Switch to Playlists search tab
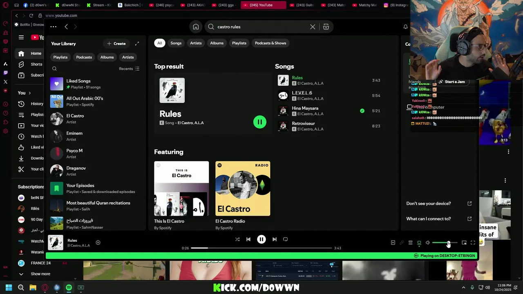 click(x=239, y=43)
